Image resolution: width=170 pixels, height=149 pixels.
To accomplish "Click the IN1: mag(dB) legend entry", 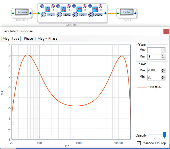I will tap(150, 87).
